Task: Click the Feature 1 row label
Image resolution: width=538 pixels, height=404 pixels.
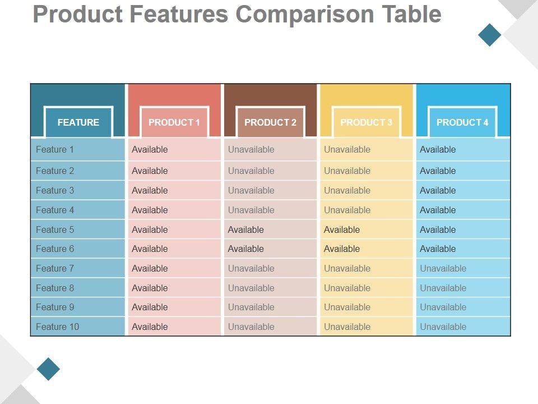Action: (x=55, y=150)
